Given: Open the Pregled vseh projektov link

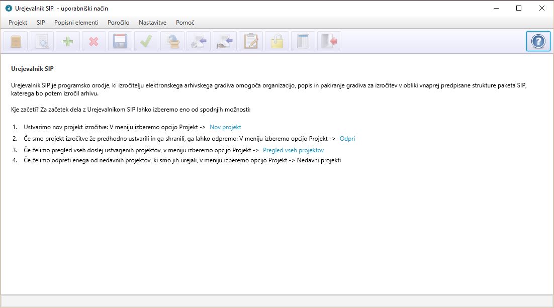Looking at the screenshot, I should click(293, 150).
